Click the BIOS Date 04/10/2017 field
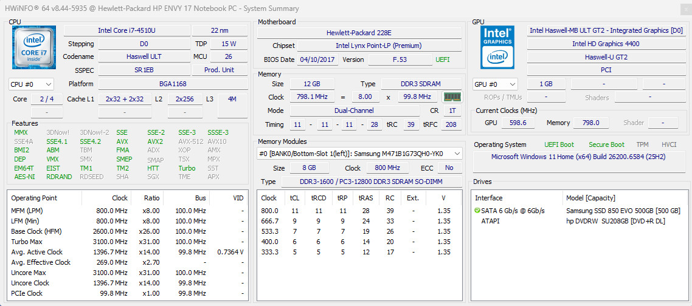Image resolution: width=692 pixels, height=306 pixels. (x=317, y=59)
